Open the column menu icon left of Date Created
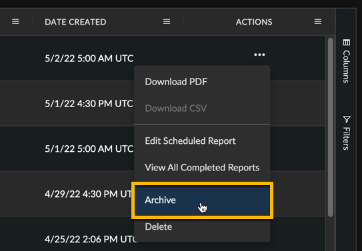 [15, 22]
